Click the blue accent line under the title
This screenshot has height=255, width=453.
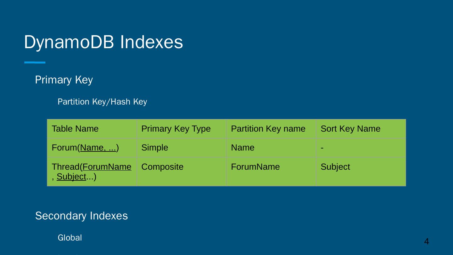point(35,63)
